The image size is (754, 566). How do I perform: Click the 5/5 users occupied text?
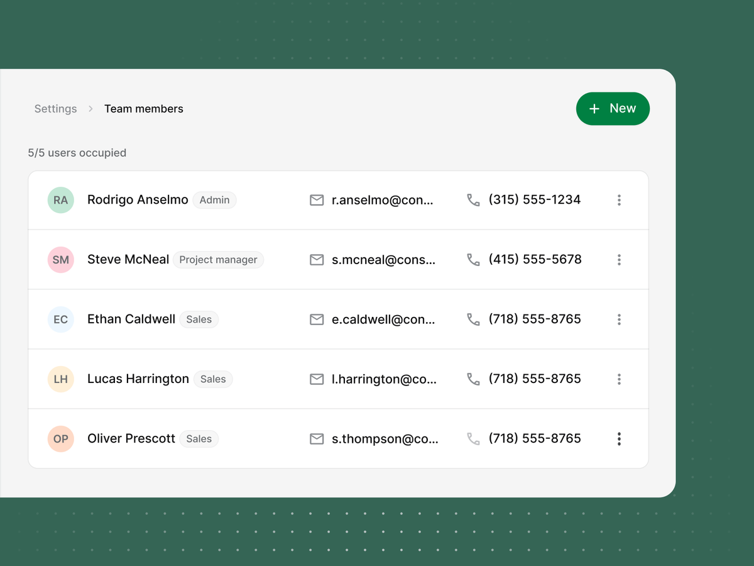(77, 153)
